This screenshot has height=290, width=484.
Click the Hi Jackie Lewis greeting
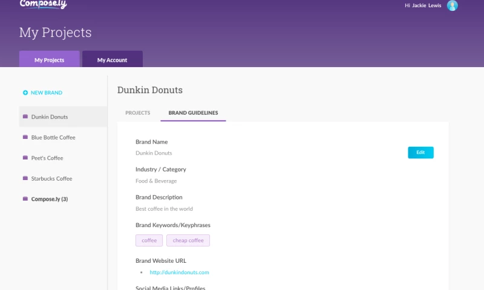pos(423,5)
